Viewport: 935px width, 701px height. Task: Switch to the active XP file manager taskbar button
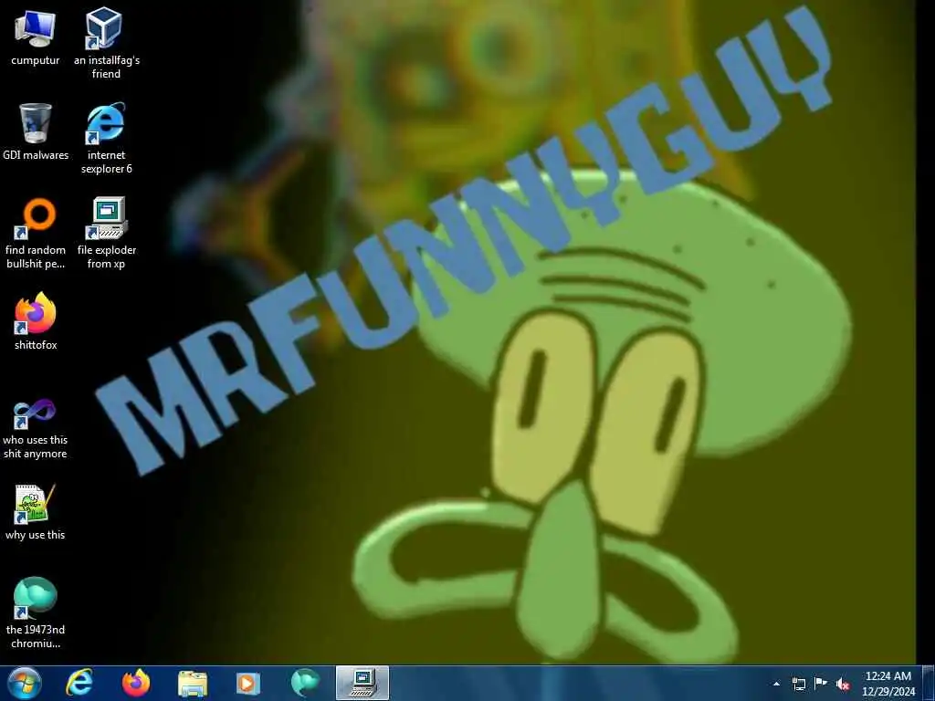[362, 683]
